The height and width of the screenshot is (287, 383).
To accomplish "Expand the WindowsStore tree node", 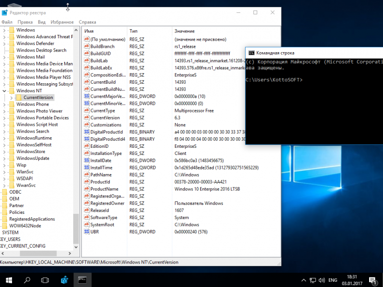I will coord(4,152).
